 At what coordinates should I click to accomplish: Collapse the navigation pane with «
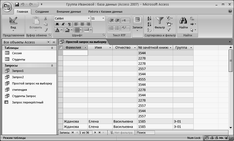click(x=54, y=42)
